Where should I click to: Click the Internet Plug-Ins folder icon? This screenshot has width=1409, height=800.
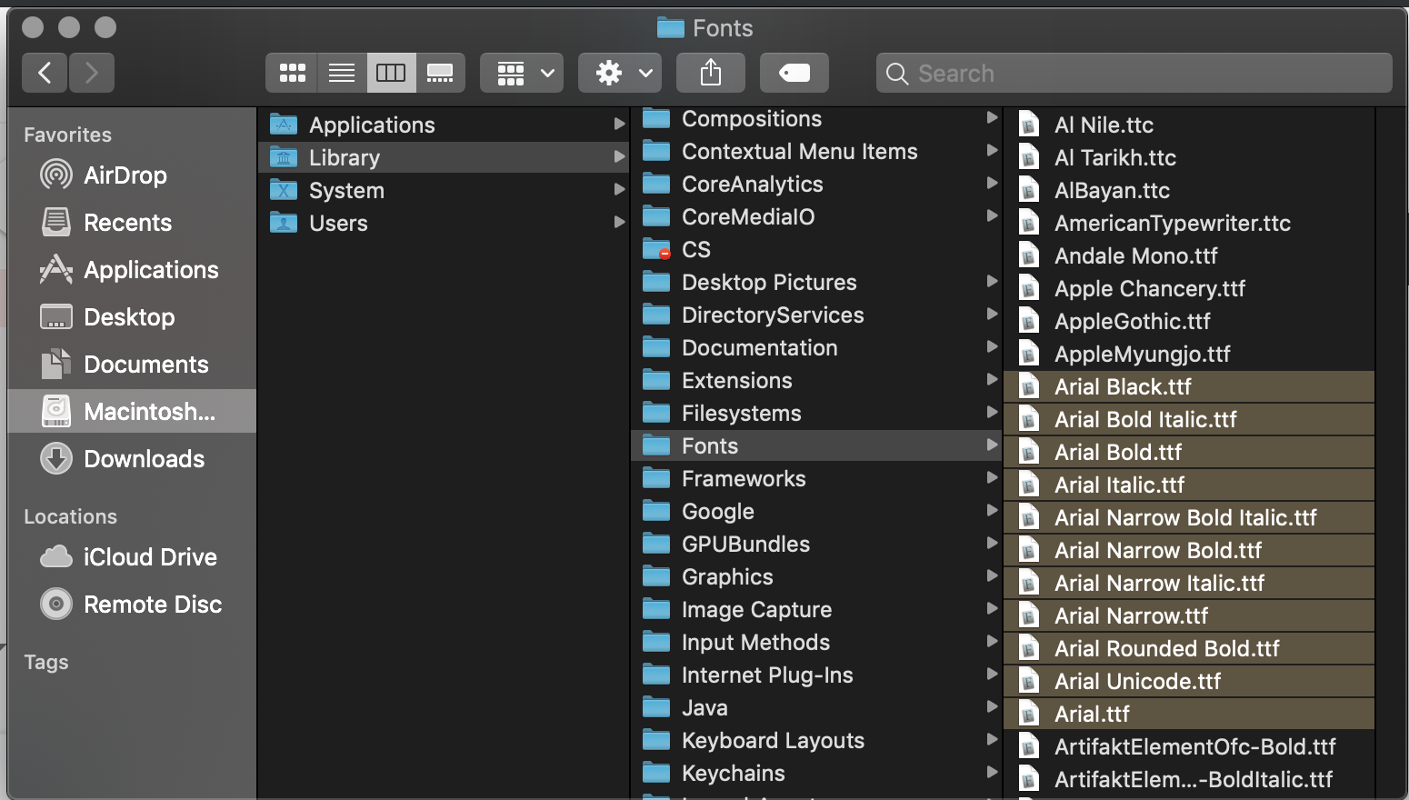pos(656,675)
